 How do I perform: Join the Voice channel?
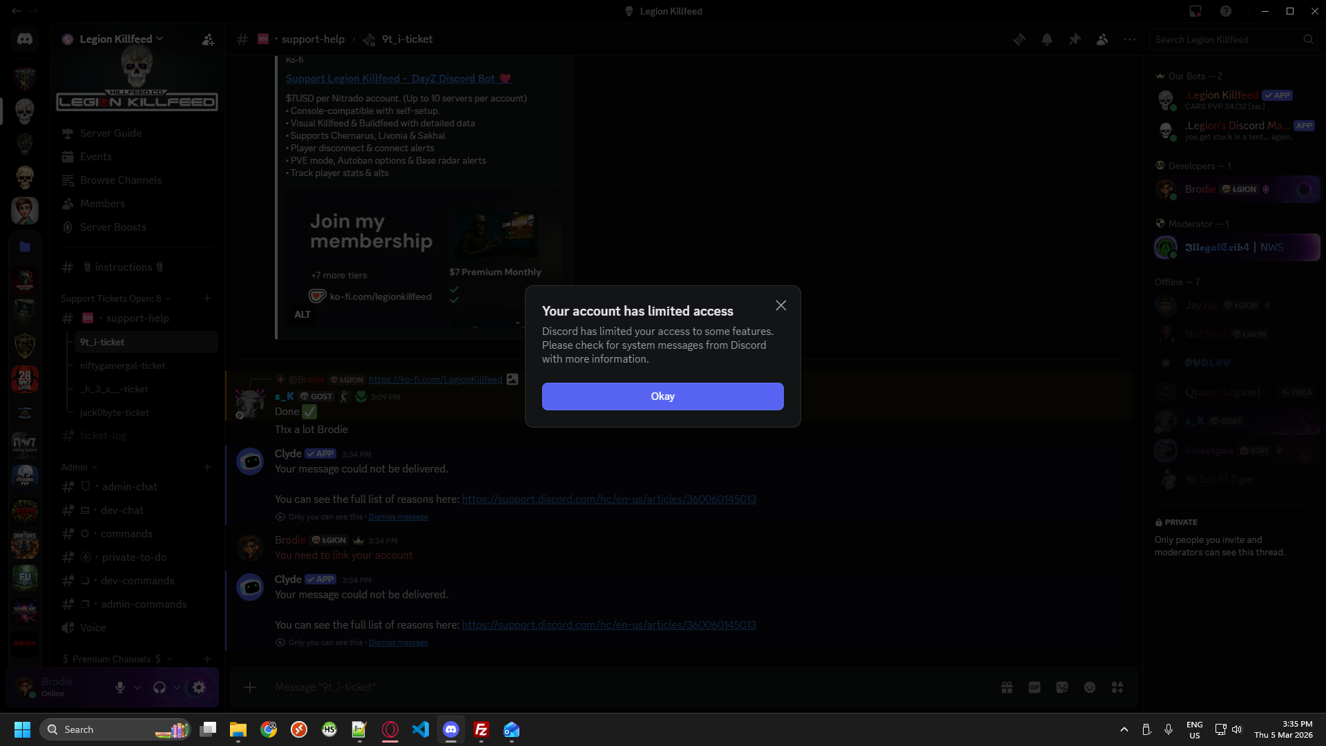(138, 628)
